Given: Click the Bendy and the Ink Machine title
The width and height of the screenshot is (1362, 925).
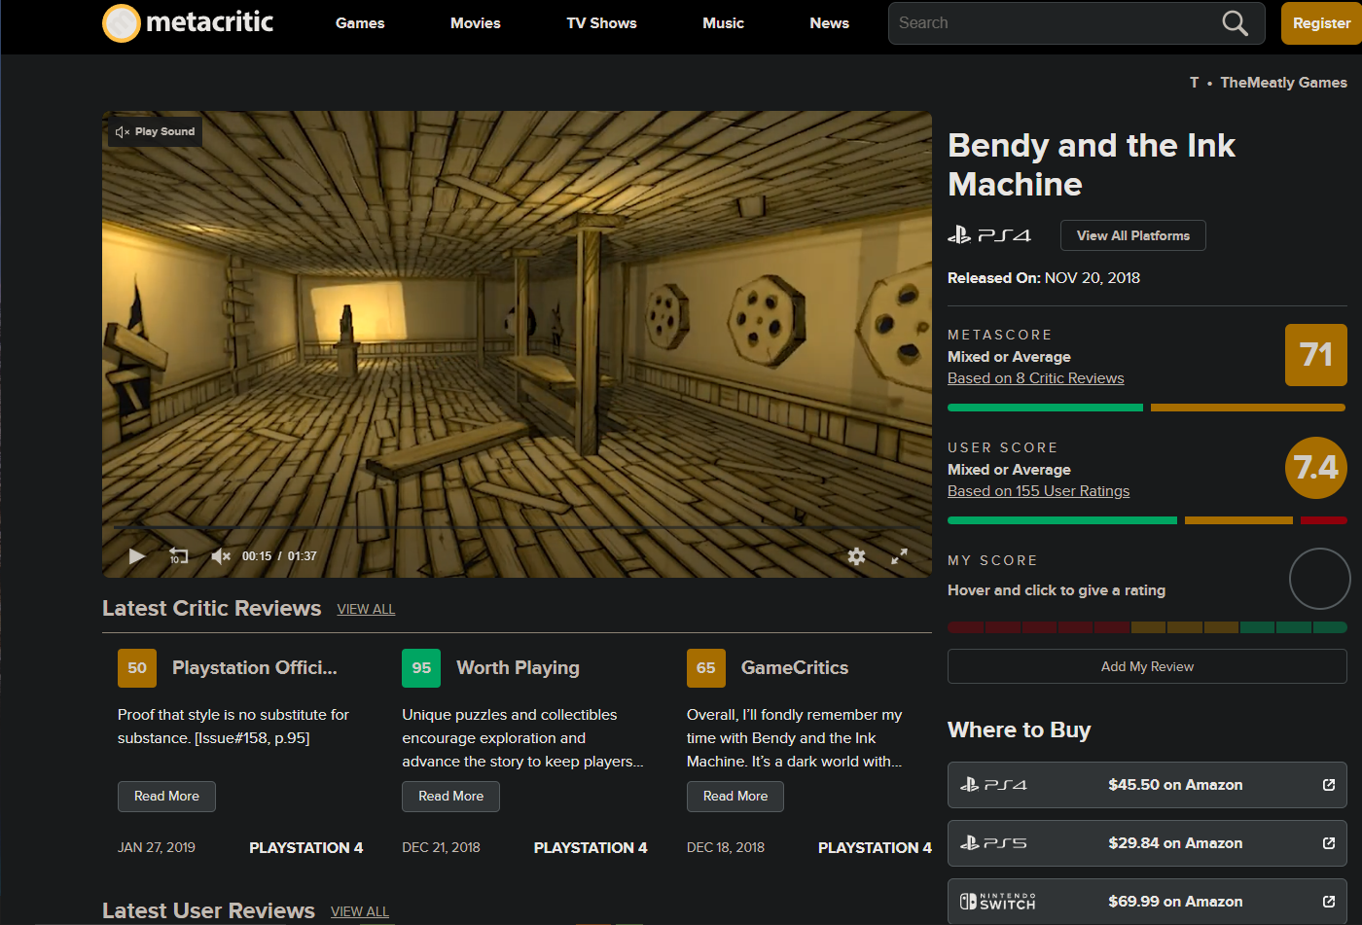Looking at the screenshot, I should click(x=1092, y=164).
